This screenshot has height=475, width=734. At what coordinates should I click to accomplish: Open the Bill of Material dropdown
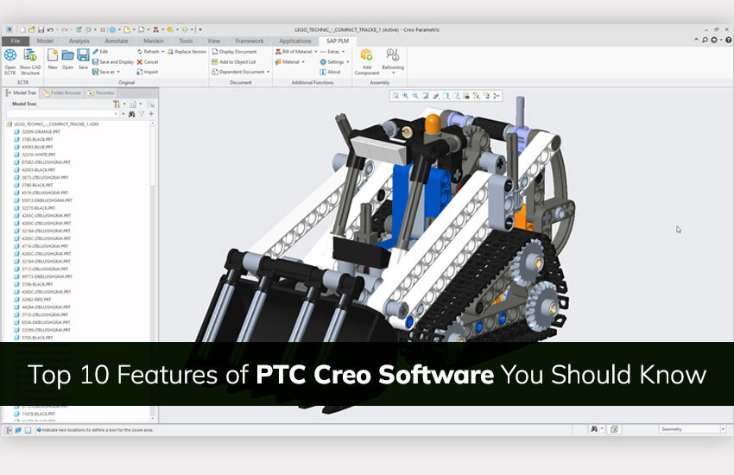click(315, 52)
